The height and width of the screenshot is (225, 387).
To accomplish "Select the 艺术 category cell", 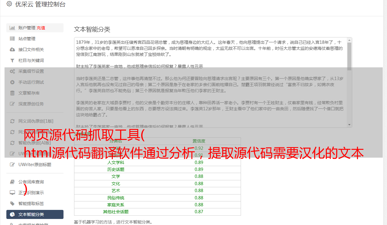I will coord(116,191).
